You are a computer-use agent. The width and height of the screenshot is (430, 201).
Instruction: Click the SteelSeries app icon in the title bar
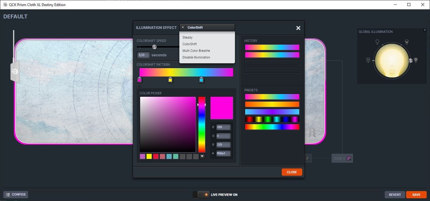5,5
